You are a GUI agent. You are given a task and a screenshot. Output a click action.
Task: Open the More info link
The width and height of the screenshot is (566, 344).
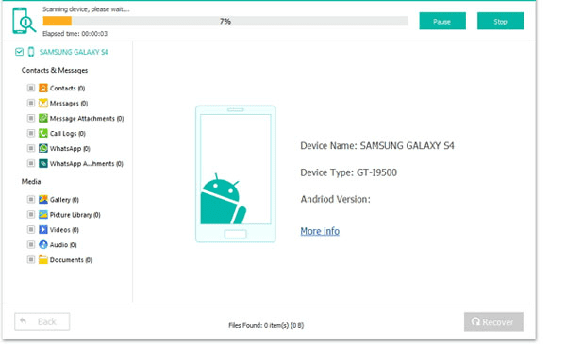click(x=320, y=231)
